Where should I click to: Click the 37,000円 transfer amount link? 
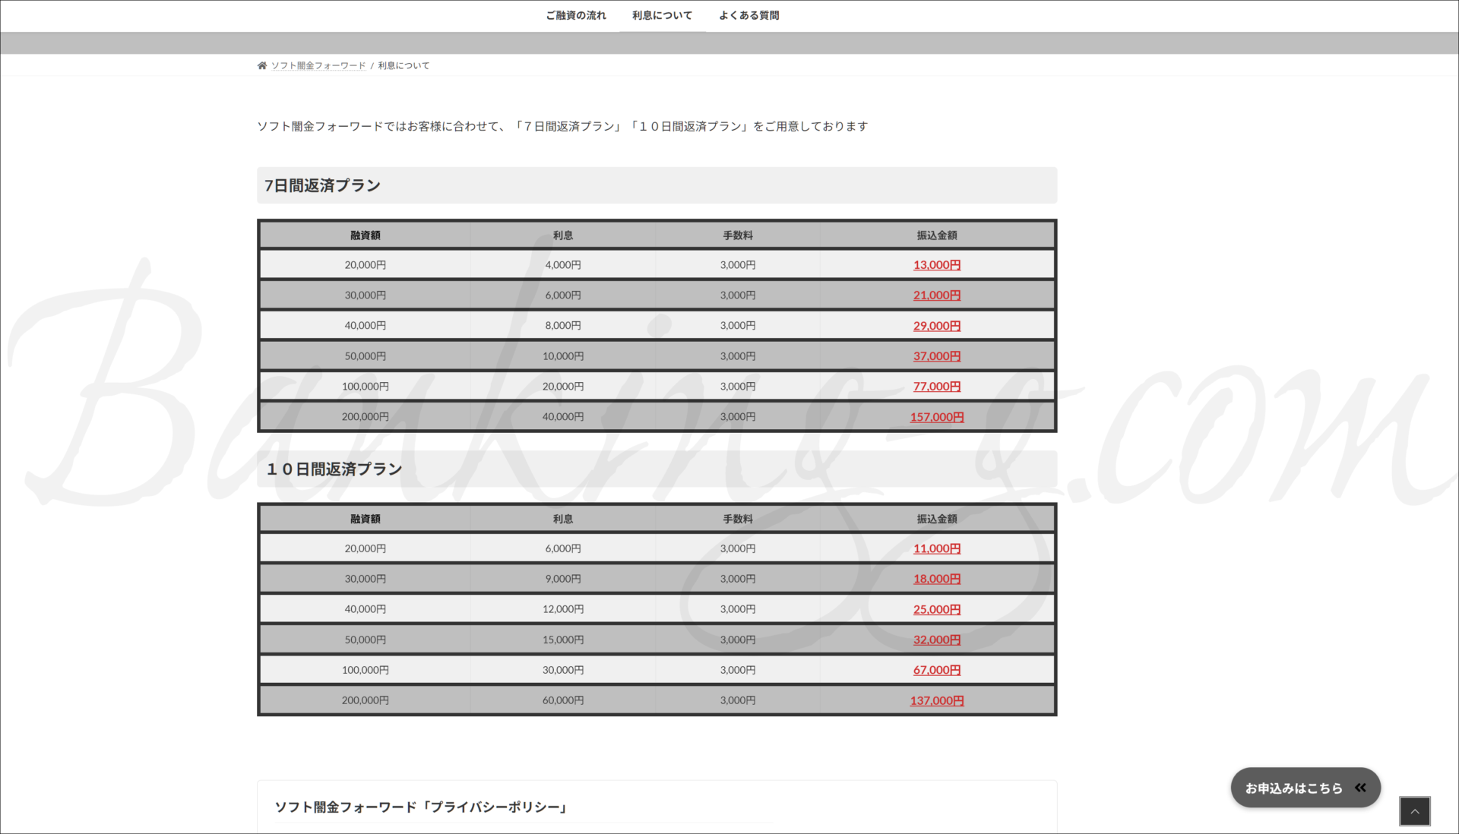point(936,356)
